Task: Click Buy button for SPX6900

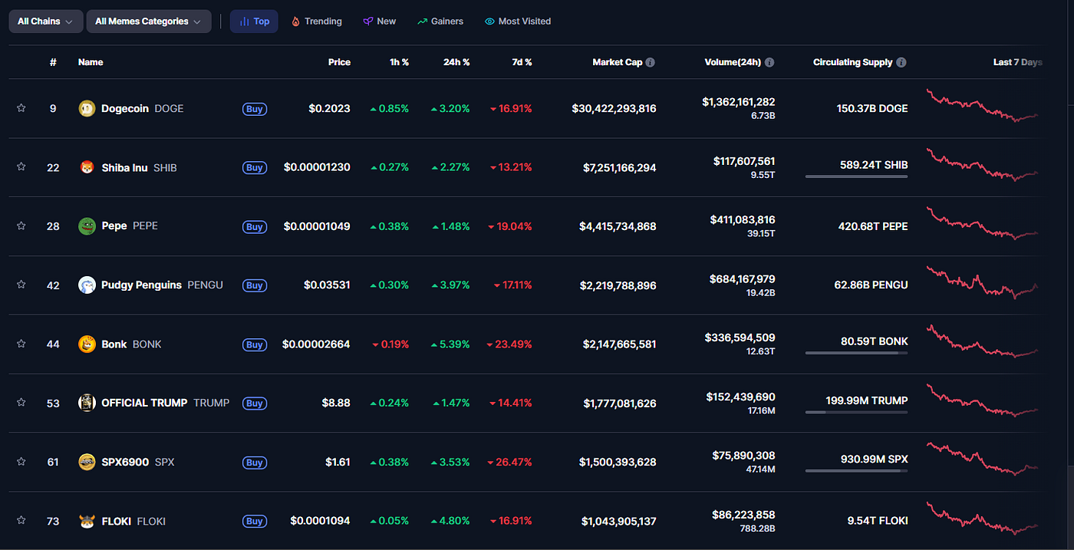Action: click(255, 462)
